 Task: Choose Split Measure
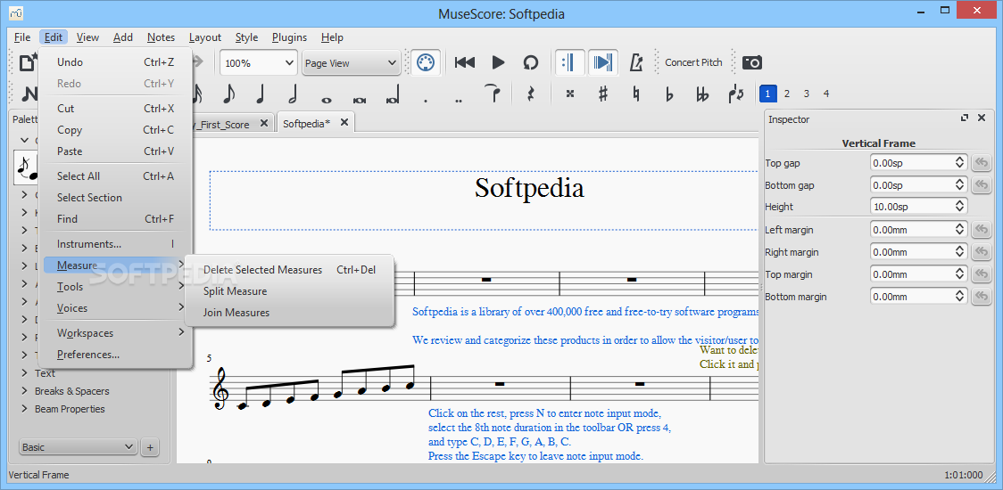tap(289, 291)
